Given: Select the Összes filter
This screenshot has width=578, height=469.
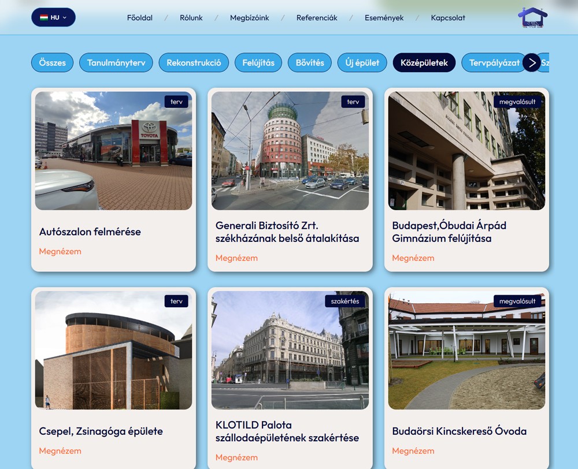Looking at the screenshot, I should [x=53, y=62].
